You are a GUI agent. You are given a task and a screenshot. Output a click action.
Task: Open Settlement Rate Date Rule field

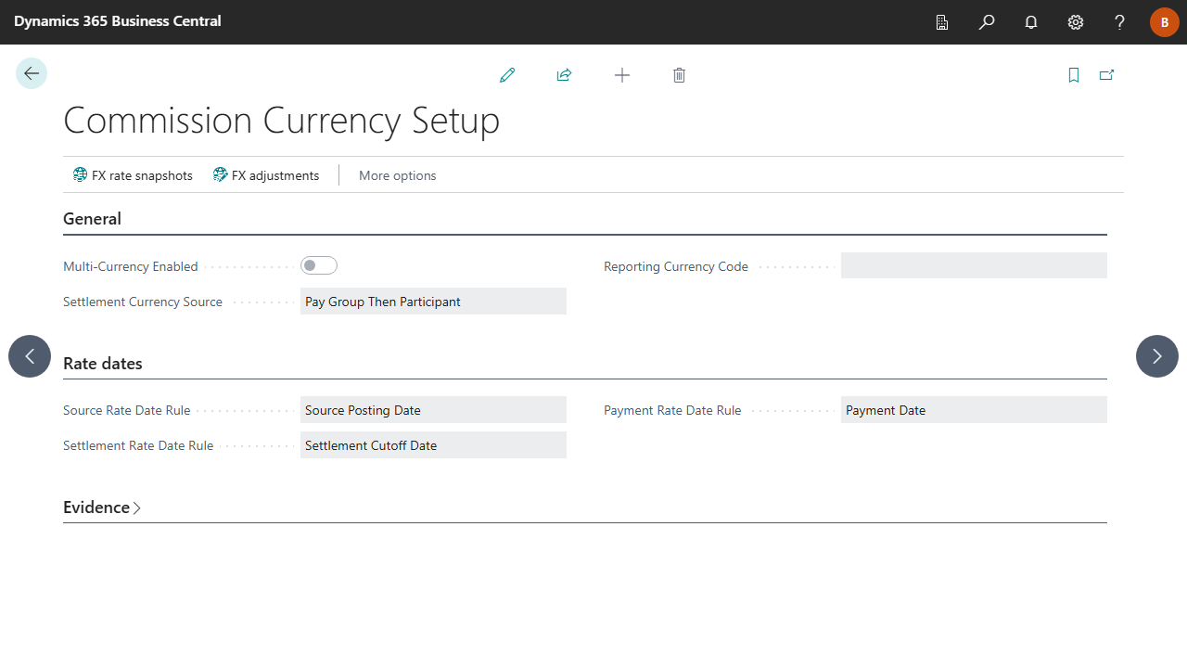pyautogui.click(x=433, y=445)
